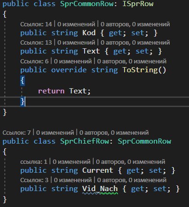Open the 'Ссылок: 6' references lens
The image size is (189, 207).
coord(34,61)
